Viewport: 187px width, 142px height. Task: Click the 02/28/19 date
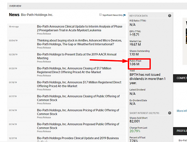[x=13, y=55]
